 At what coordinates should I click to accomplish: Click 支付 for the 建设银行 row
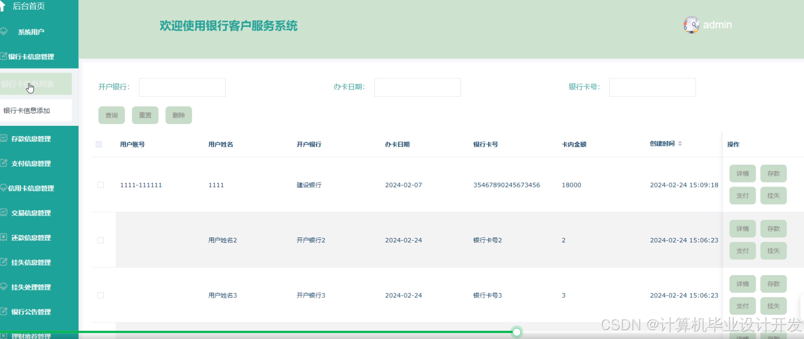tap(742, 195)
